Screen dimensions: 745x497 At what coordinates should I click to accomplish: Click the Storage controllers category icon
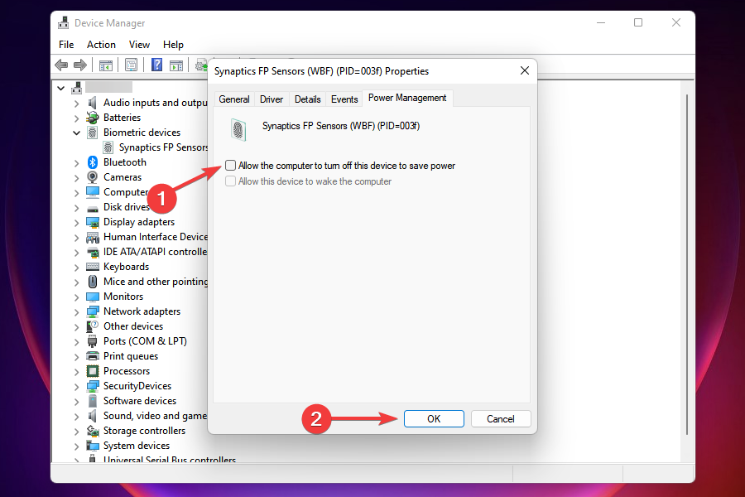[92, 431]
